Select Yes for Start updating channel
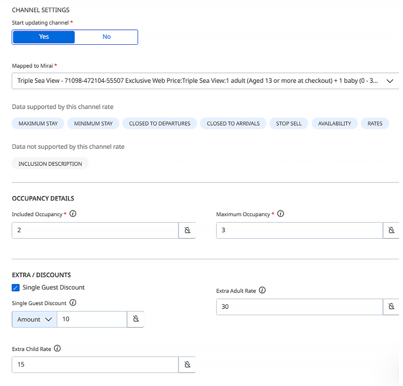This screenshot has height=386, width=403. pyautogui.click(x=44, y=37)
